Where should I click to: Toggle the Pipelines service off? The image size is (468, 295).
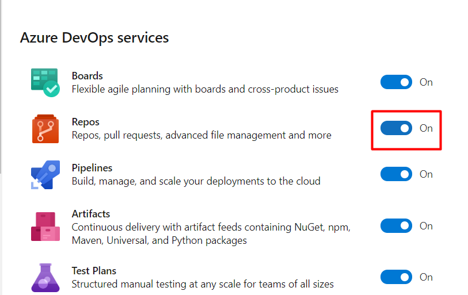click(396, 174)
